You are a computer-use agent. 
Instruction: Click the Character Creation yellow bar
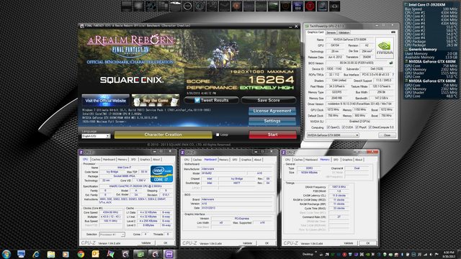pyautogui.click(x=164, y=135)
